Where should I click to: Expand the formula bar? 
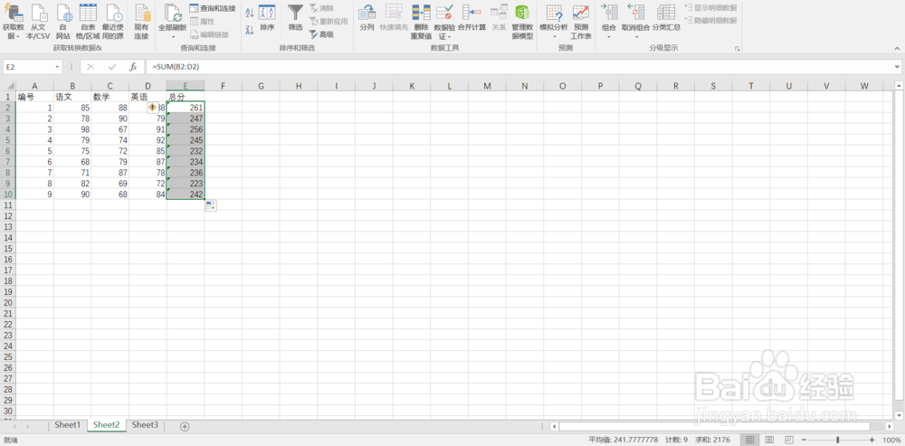click(x=896, y=67)
